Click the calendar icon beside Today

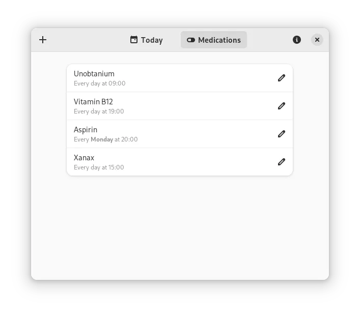tap(134, 40)
